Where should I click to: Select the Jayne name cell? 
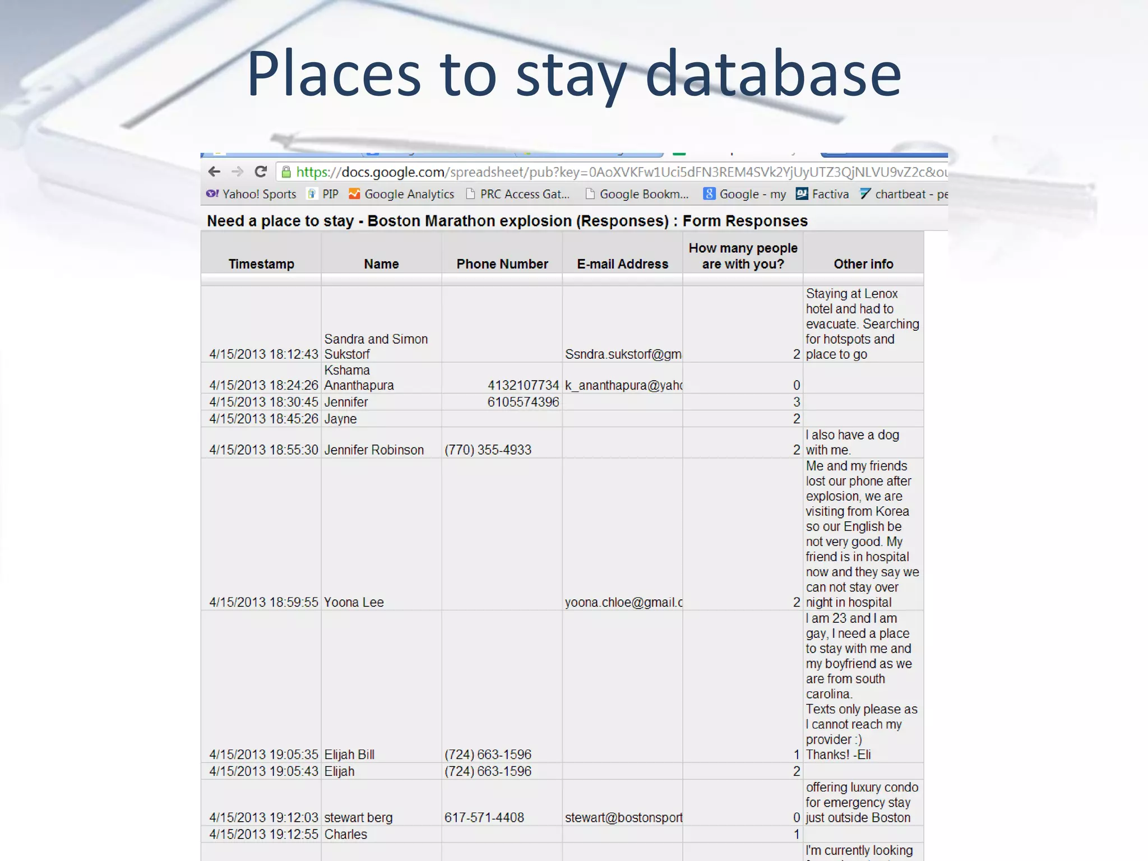pyautogui.click(x=381, y=419)
